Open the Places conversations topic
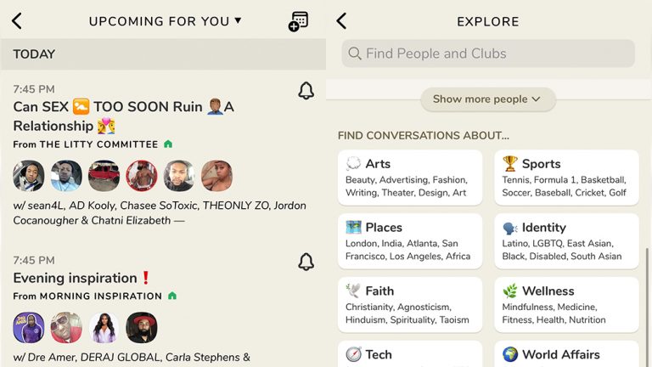 410,241
